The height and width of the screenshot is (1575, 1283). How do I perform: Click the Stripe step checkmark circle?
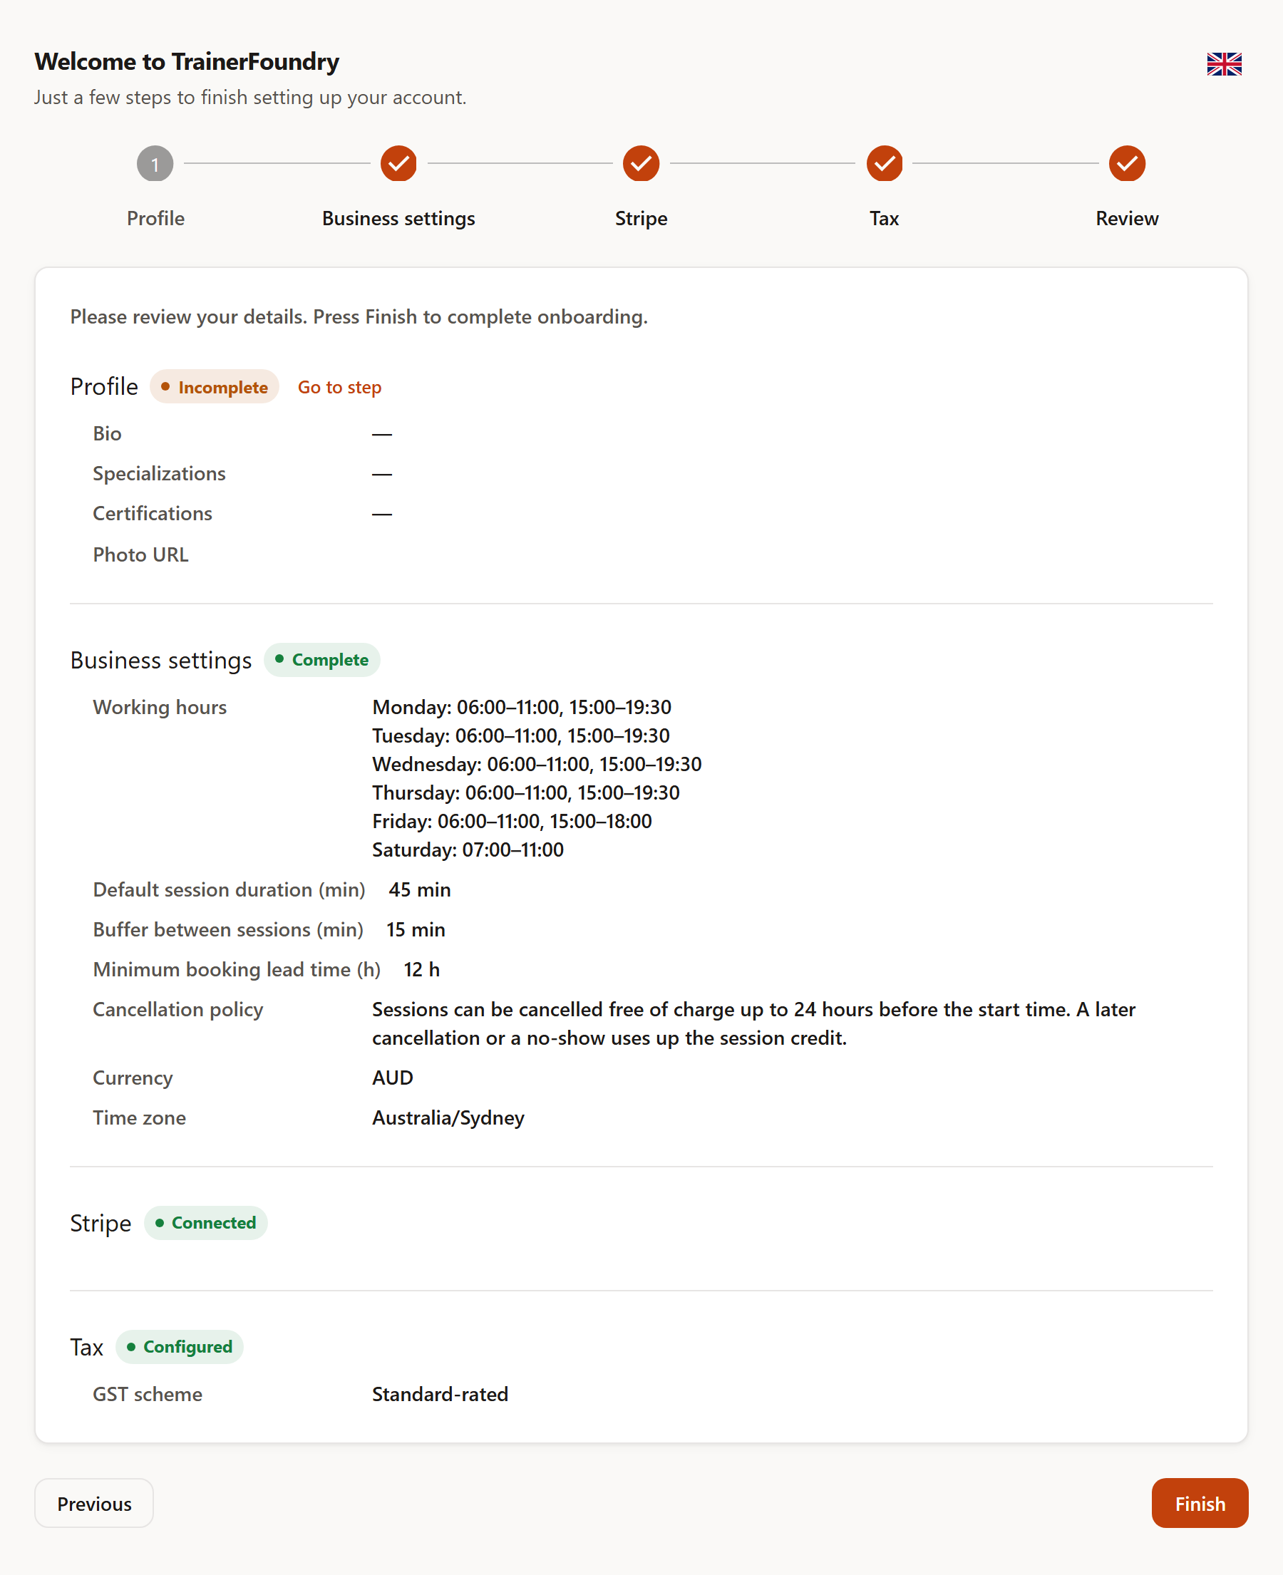(x=641, y=163)
